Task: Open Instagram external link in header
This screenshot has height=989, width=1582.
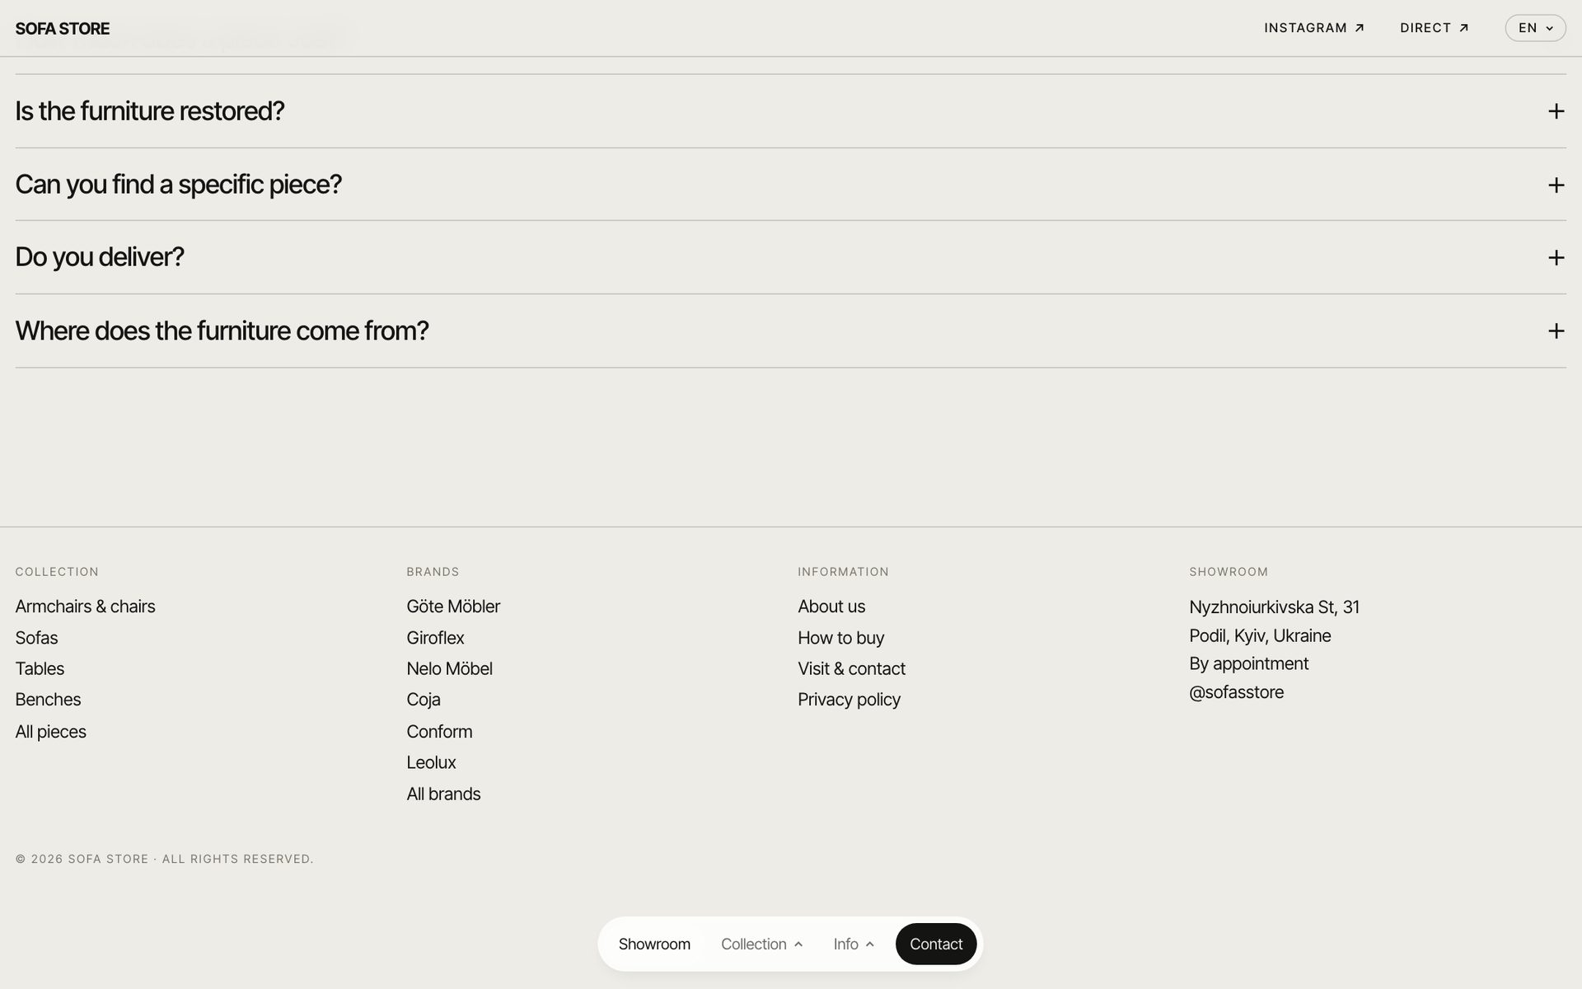Action: (1314, 28)
